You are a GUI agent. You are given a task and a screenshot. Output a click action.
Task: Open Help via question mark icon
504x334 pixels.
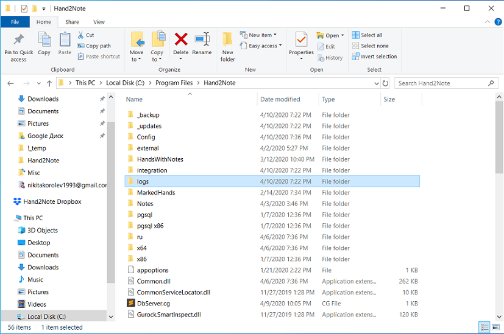pyautogui.click(x=498, y=22)
